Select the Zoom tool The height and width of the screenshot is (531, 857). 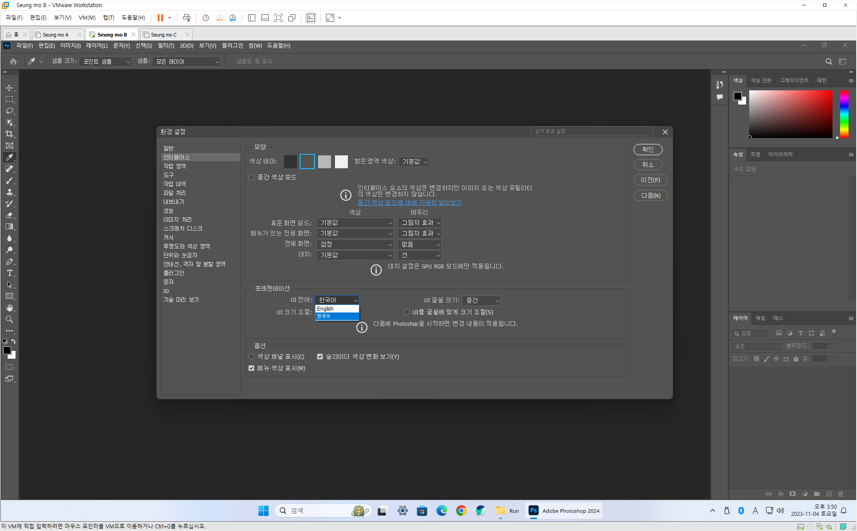(x=9, y=320)
